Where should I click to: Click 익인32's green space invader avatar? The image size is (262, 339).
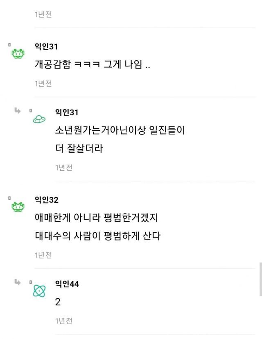17,206
